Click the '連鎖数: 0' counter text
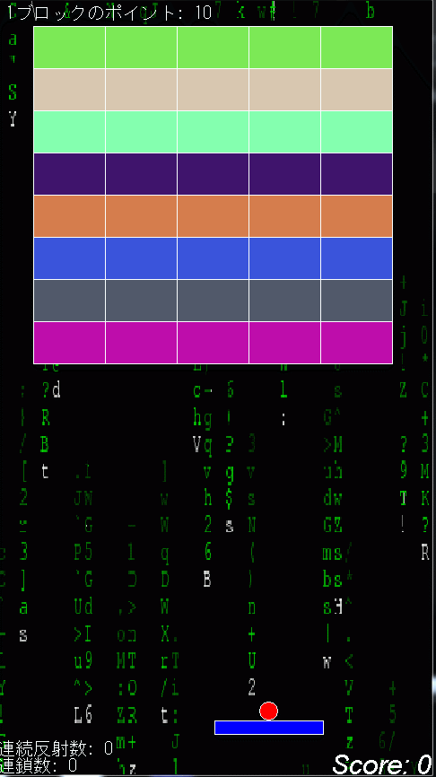Screen dimensions: 436x777 39,765
